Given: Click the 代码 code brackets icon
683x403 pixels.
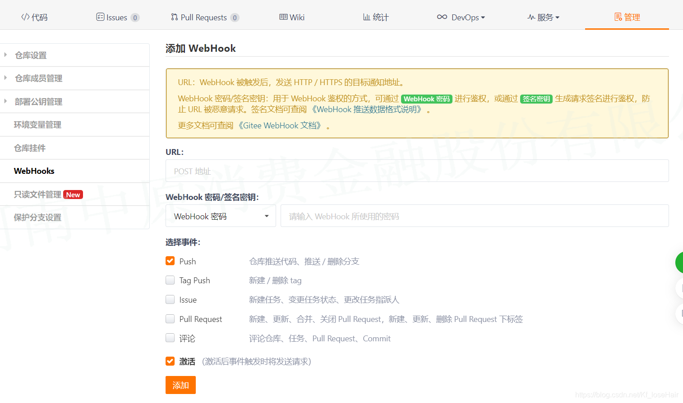Looking at the screenshot, I should pyautogui.click(x=25, y=17).
